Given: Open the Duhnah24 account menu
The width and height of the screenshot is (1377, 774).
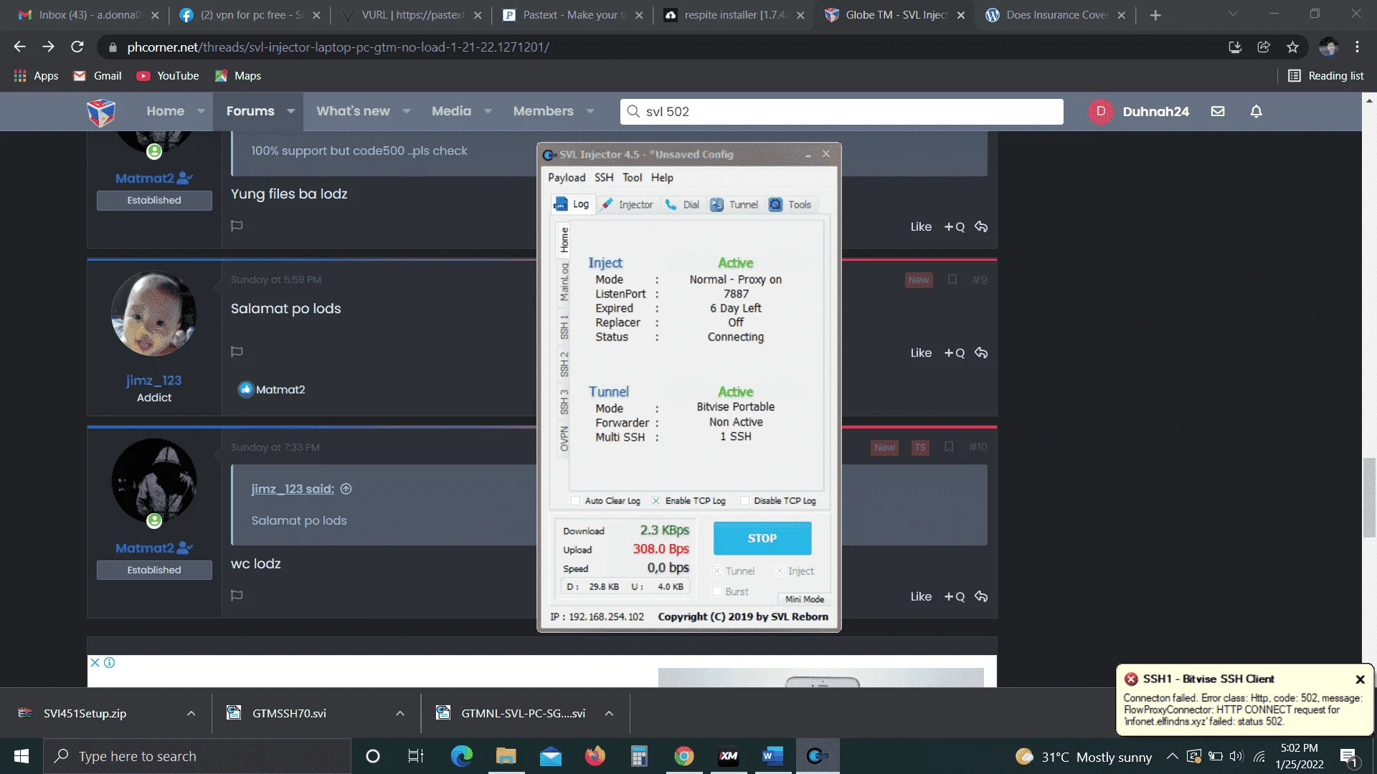Looking at the screenshot, I should coord(1139,111).
